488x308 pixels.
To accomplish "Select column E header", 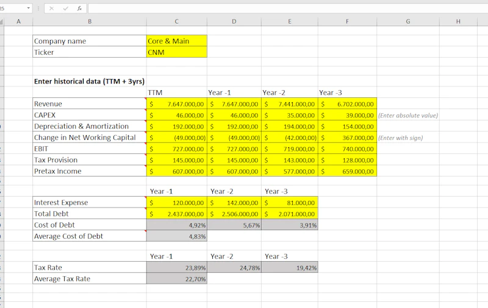I will coord(289,21).
